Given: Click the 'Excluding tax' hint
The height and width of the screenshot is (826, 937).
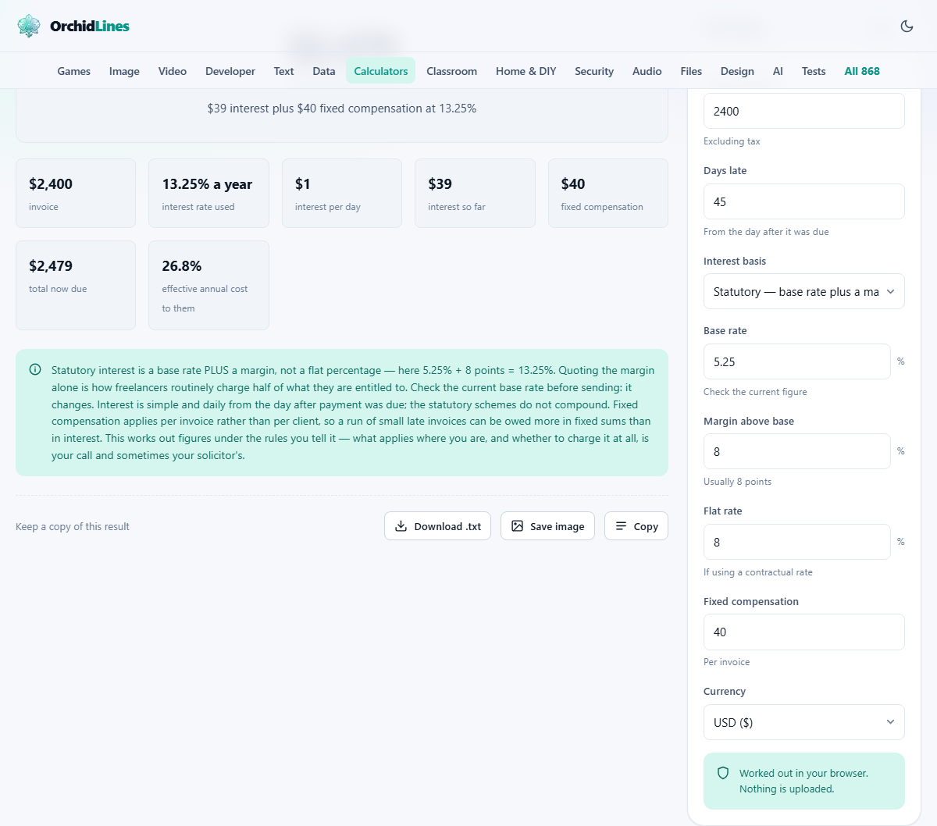Looking at the screenshot, I should 732,141.
